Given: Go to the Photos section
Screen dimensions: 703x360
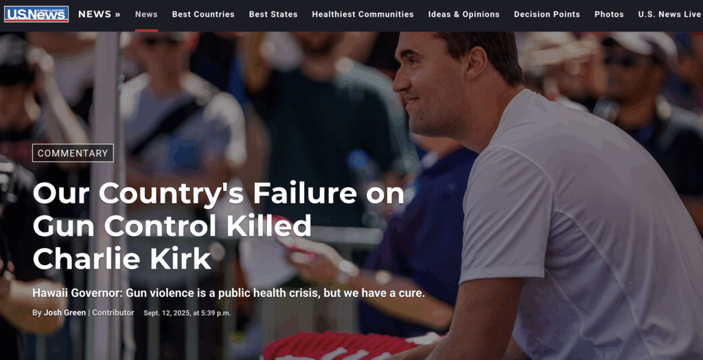Looking at the screenshot, I should (609, 14).
